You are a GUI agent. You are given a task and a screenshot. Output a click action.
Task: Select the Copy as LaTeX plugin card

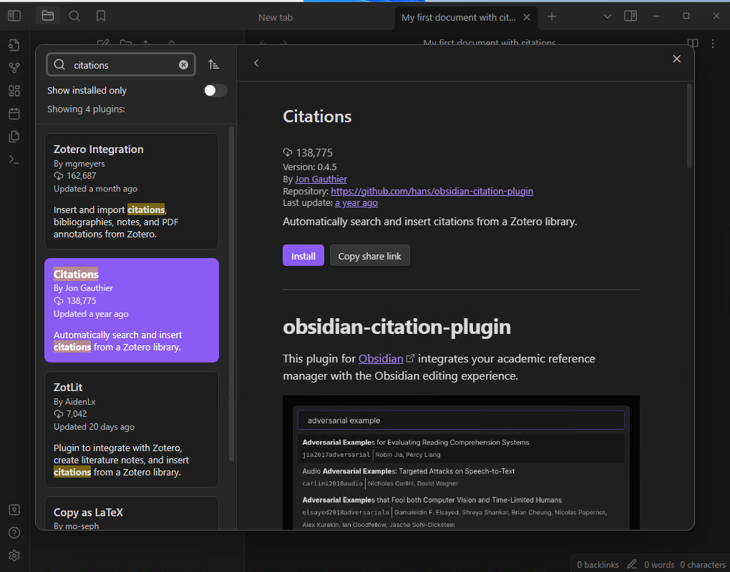click(x=132, y=513)
